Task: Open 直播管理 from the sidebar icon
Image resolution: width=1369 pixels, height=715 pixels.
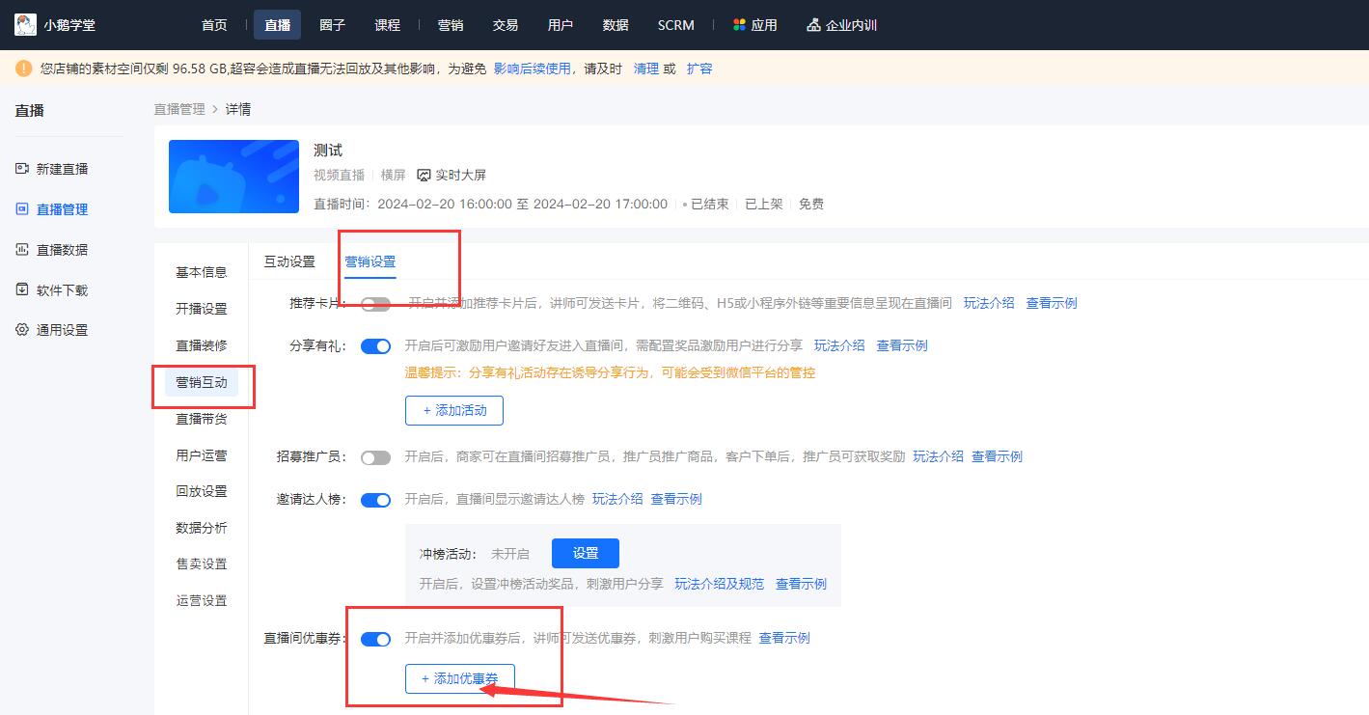Action: (22, 209)
